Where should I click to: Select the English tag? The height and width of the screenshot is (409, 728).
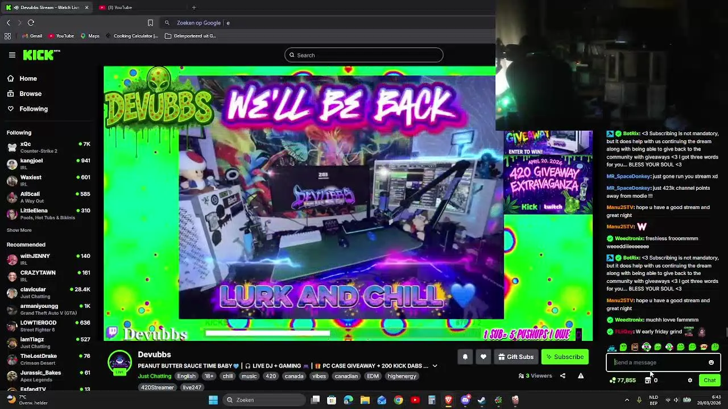coord(186,376)
